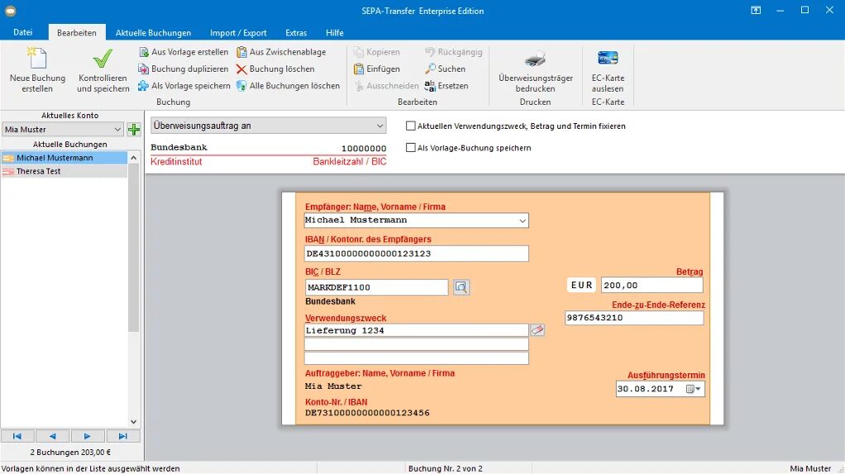Go to previous booking arrow

[52, 436]
